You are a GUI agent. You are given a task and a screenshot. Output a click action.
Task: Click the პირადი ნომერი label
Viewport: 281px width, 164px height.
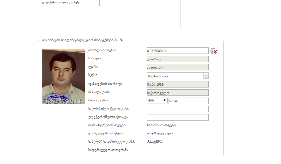102,50
